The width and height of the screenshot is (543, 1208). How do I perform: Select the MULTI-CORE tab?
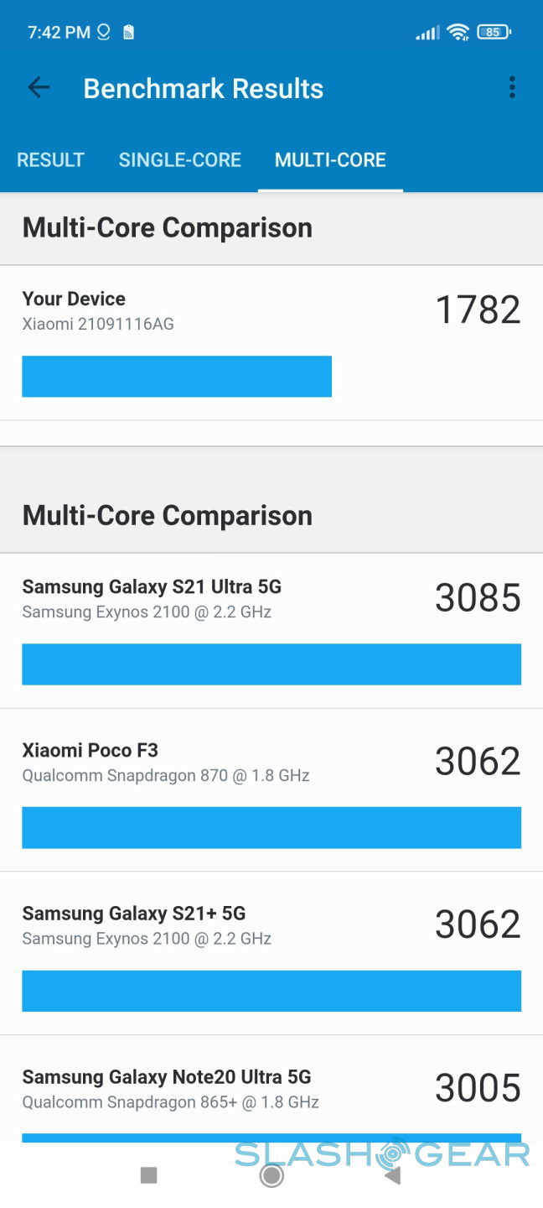pos(330,160)
